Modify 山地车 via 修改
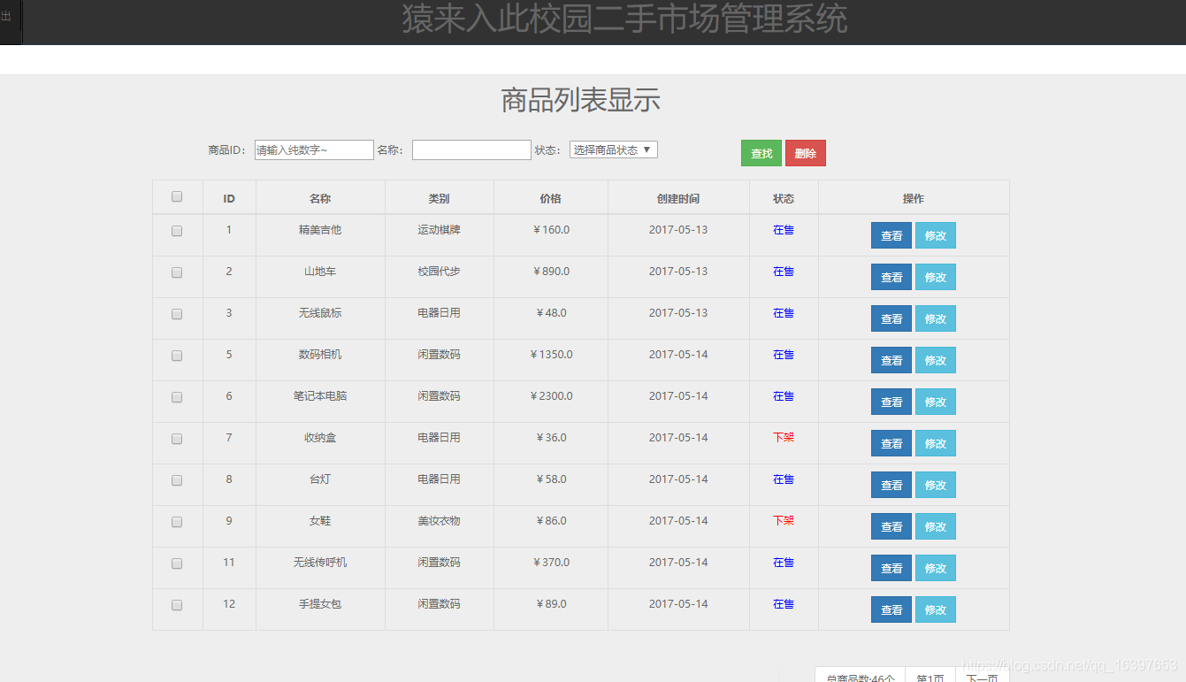This screenshot has height=682, width=1186. [936, 277]
